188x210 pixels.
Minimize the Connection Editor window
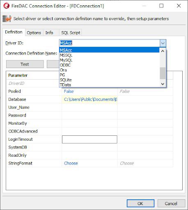144,6
